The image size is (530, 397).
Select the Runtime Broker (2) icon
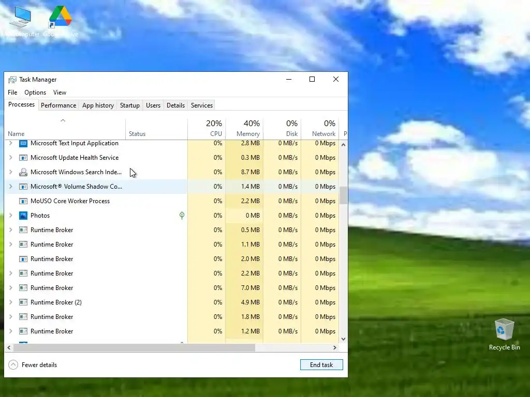[x=23, y=302]
